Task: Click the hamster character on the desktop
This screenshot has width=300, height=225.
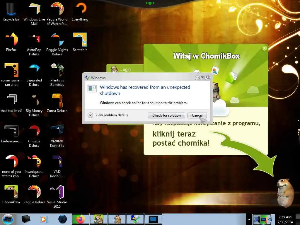Action: point(285,193)
